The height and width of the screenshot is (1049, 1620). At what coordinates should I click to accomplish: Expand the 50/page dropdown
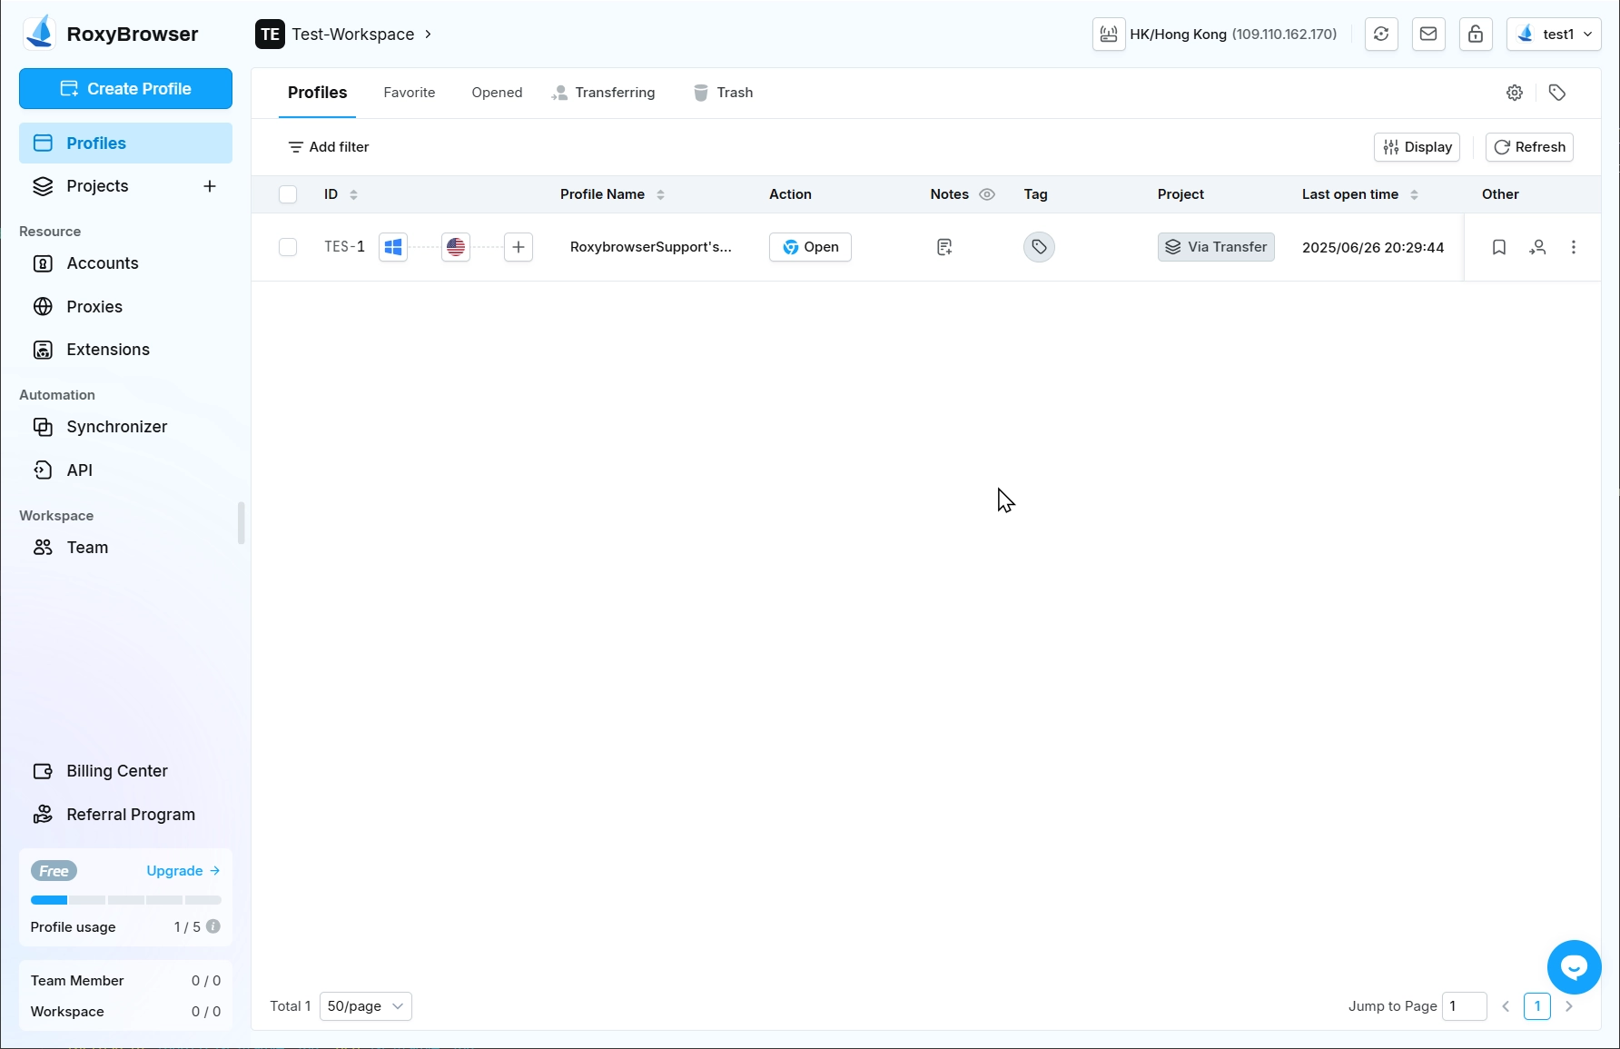365,1006
